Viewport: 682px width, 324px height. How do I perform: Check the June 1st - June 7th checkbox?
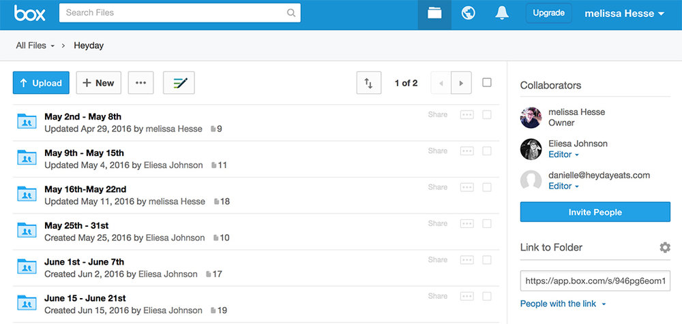point(487,260)
